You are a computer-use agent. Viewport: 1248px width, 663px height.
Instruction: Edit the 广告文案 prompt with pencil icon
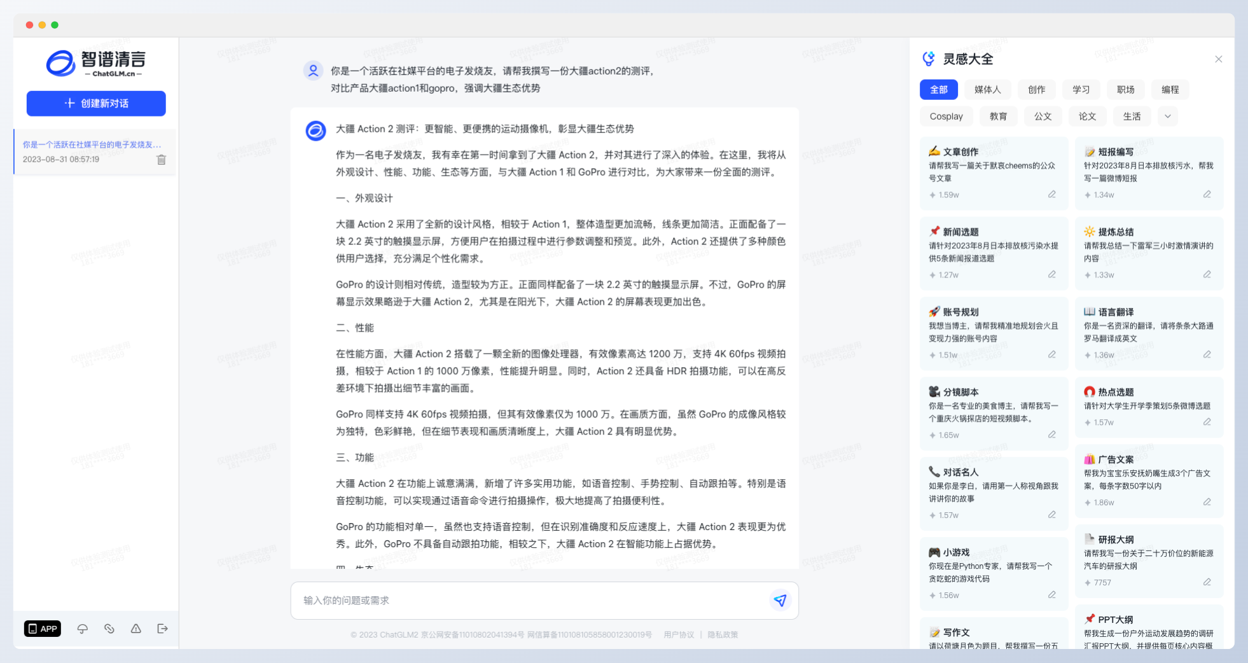click(1207, 503)
